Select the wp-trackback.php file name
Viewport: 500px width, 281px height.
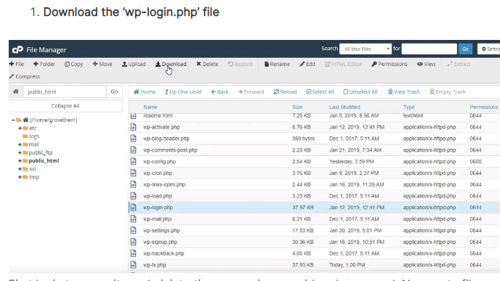tap(164, 253)
